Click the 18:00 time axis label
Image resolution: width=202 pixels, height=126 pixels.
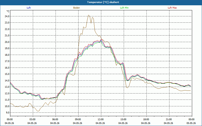[146, 119]
